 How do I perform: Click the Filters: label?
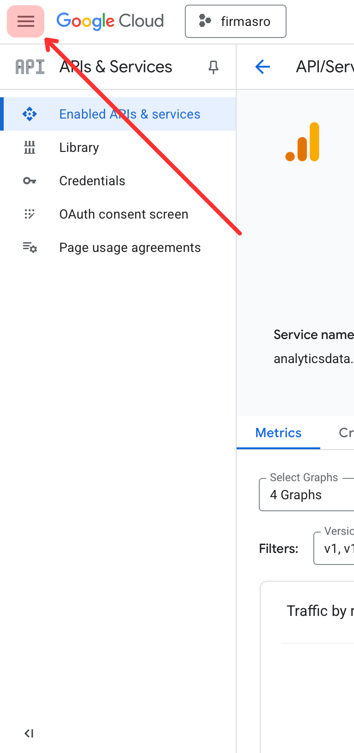[279, 549]
